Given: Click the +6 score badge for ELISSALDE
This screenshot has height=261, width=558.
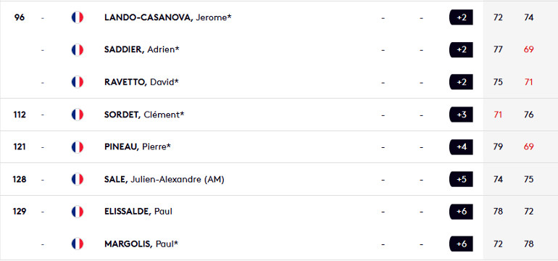Looking at the screenshot, I should tap(461, 212).
